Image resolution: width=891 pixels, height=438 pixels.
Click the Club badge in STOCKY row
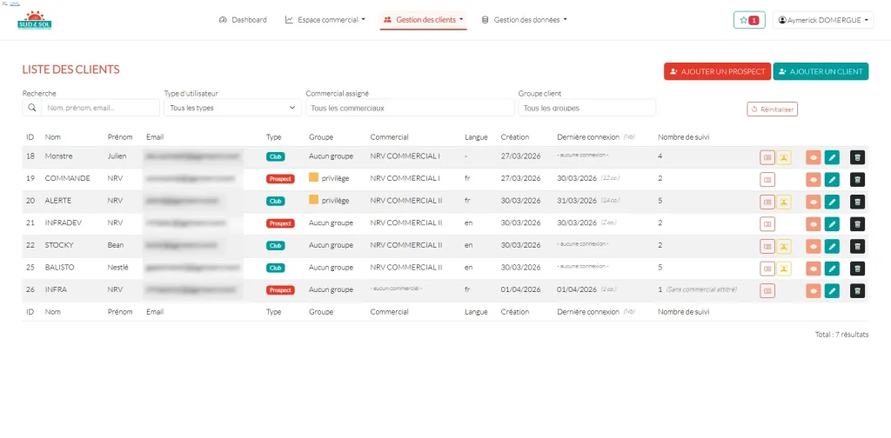tap(276, 246)
